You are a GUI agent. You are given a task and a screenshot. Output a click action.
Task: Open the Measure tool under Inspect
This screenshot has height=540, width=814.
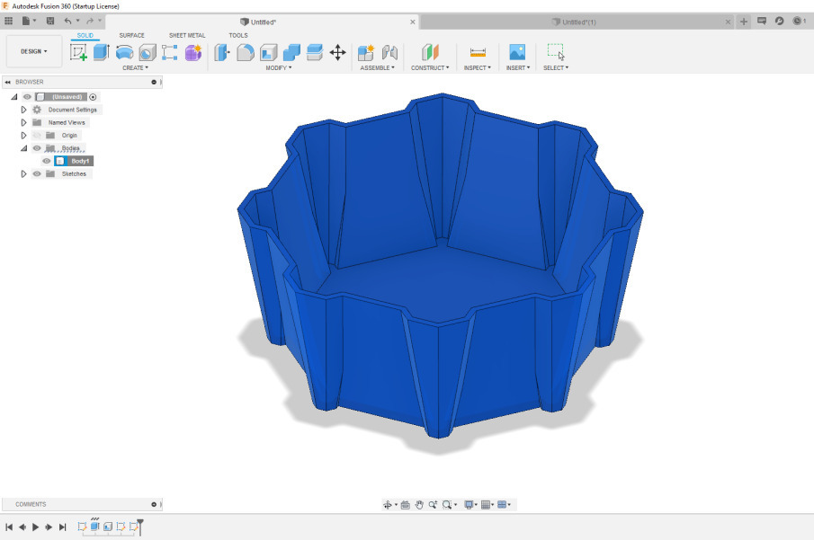click(x=478, y=52)
